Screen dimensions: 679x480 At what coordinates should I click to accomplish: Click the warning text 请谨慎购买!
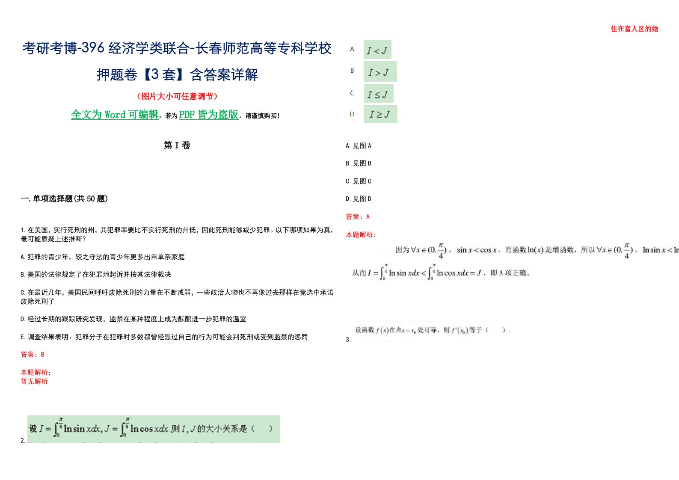click(263, 116)
